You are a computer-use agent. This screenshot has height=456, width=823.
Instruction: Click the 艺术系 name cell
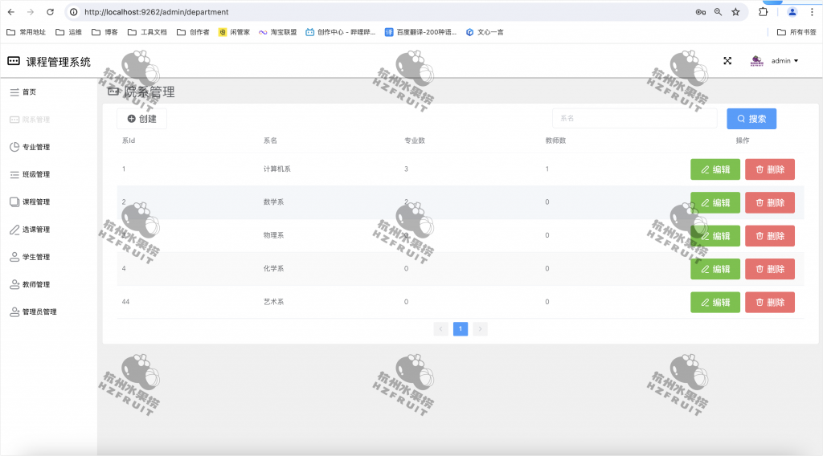pyautogui.click(x=273, y=301)
